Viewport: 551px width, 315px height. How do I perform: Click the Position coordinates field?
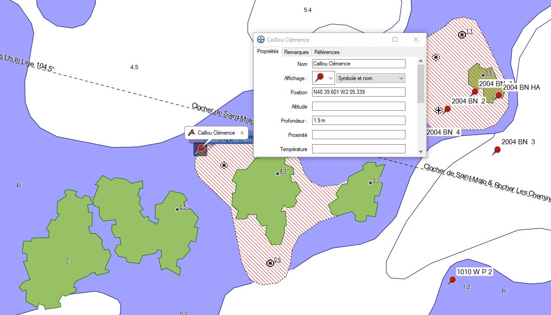[358, 92]
